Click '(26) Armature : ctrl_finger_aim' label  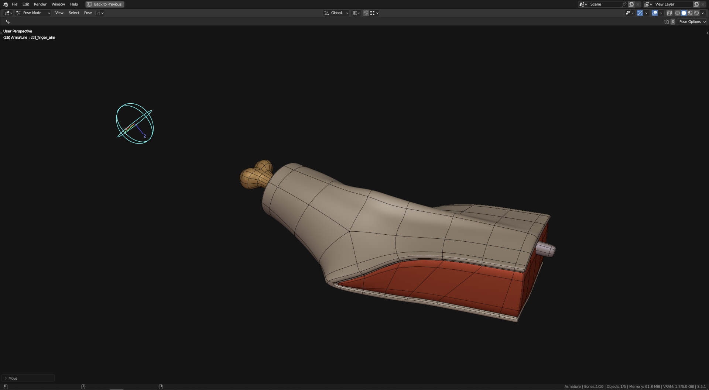click(x=29, y=38)
